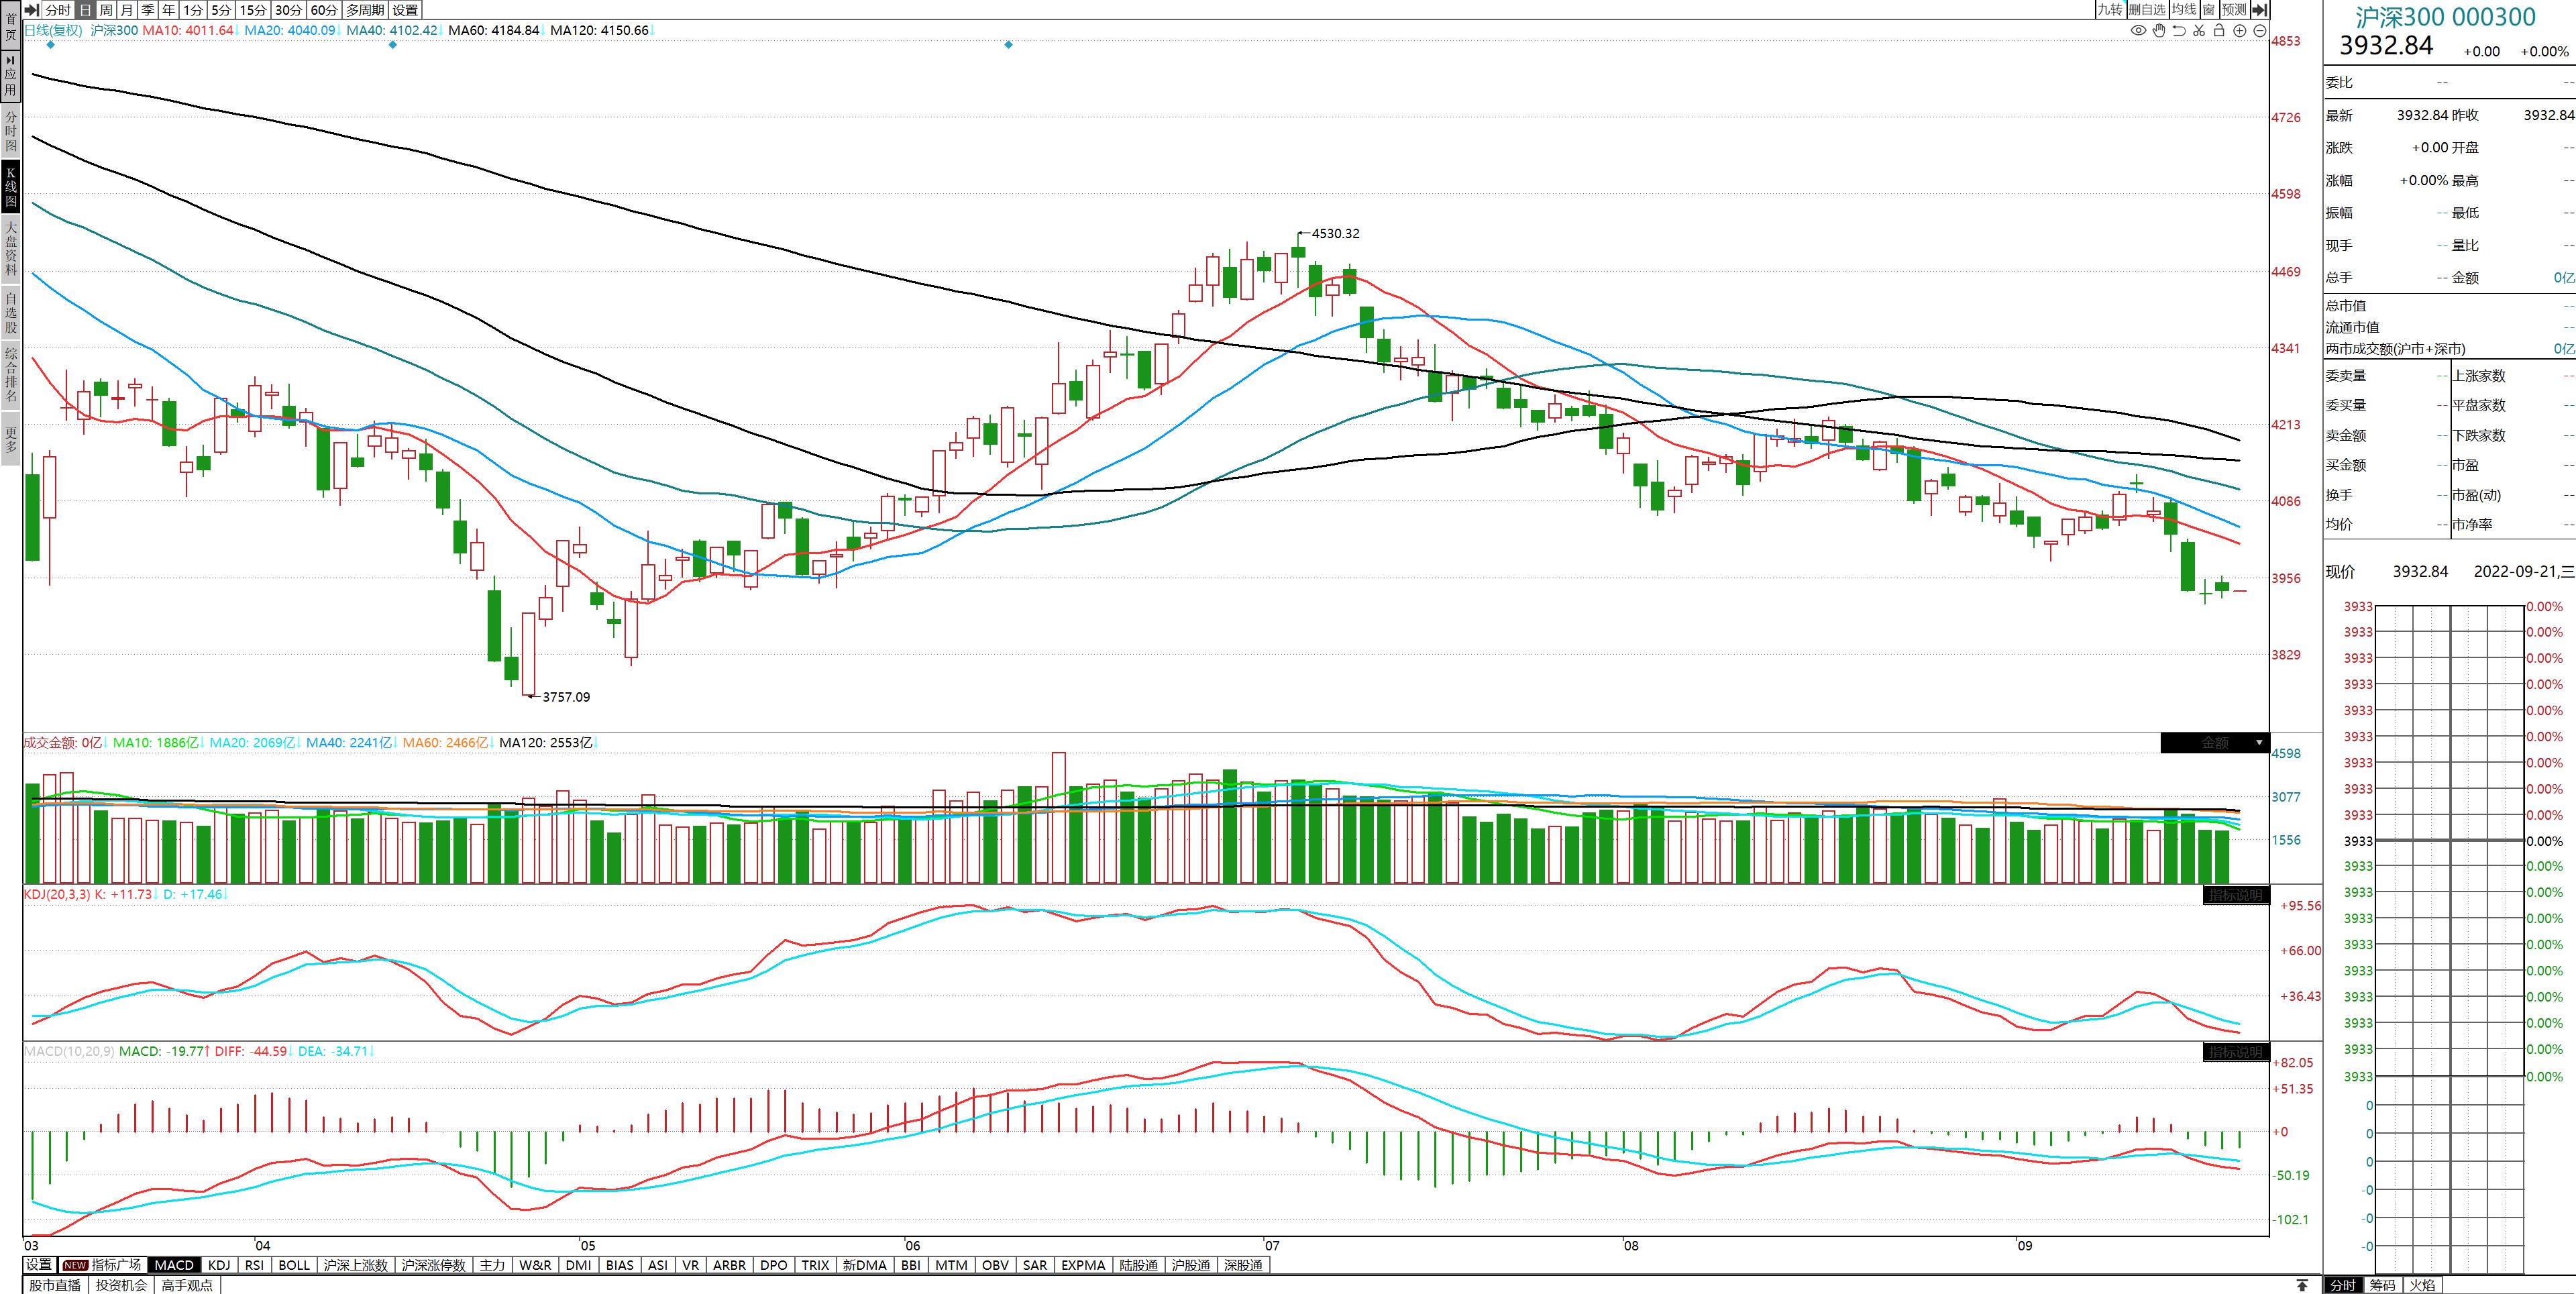Expand the 更多 sidebar section

[x=11, y=440]
